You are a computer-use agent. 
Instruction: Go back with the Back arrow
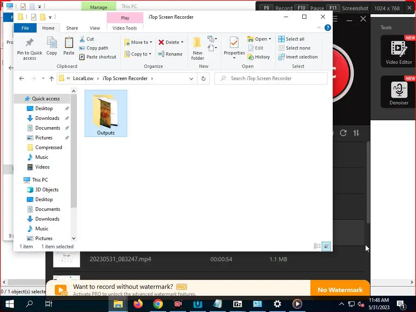coord(22,78)
